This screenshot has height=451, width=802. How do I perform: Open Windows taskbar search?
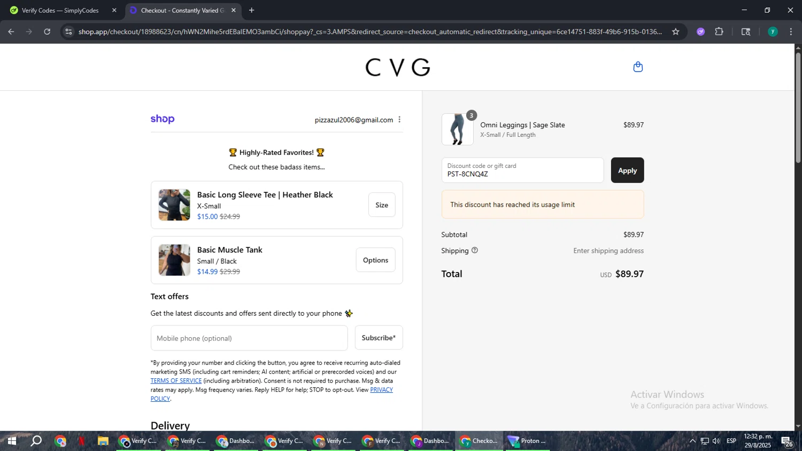(36, 441)
